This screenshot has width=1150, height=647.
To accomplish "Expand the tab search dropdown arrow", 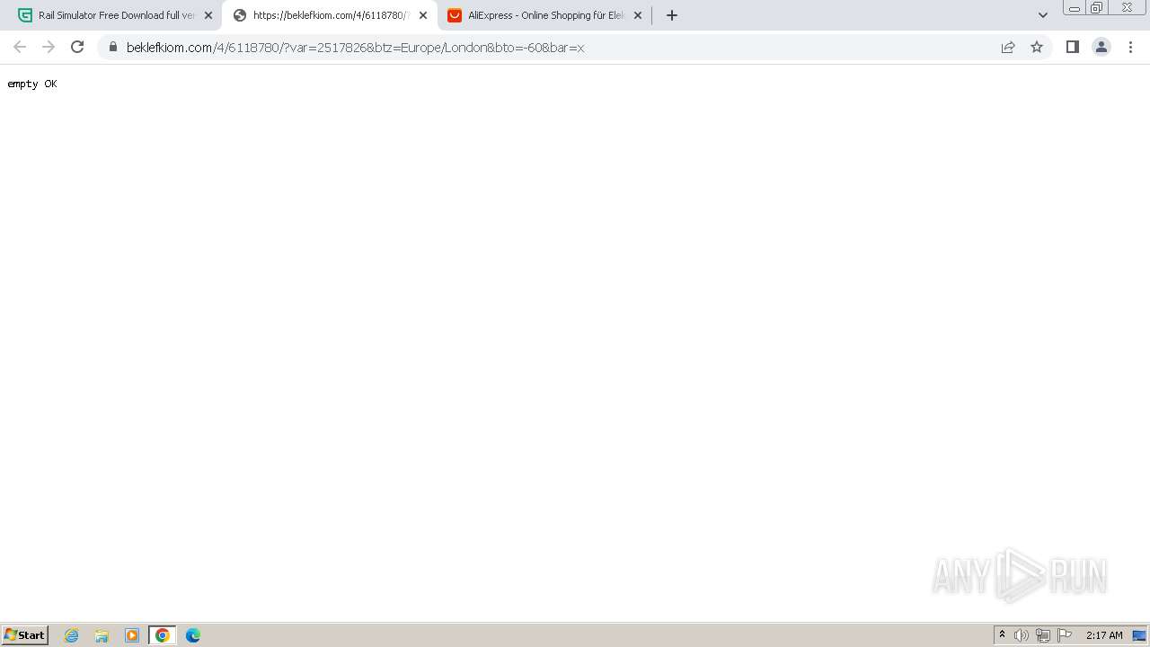I will click(x=1043, y=15).
